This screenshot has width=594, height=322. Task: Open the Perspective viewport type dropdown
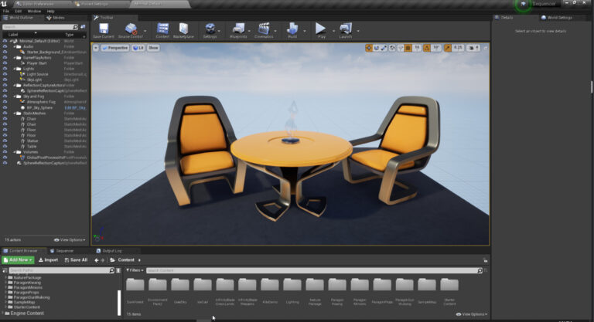pyautogui.click(x=115, y=48)
